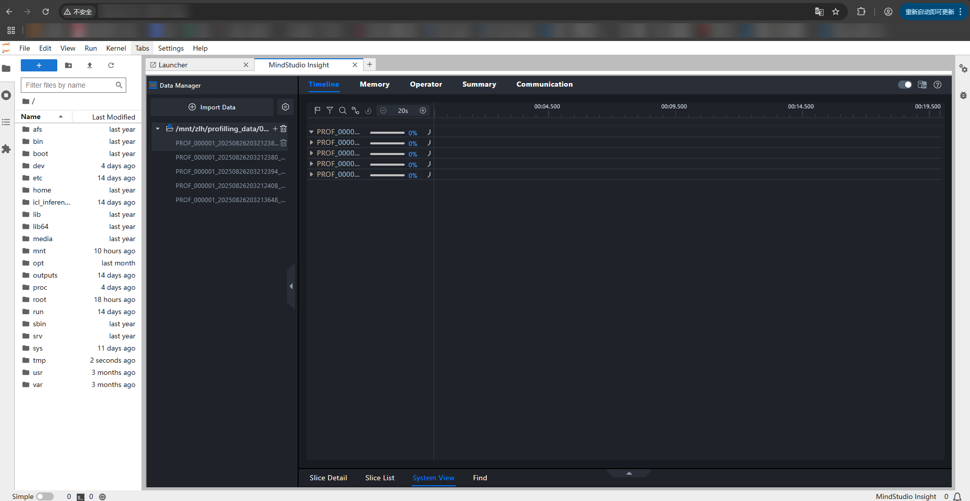Select PROF_000001_20250826203212408 entry
The width and height of the screenshot is (970, 501).
tap(230, 185)
